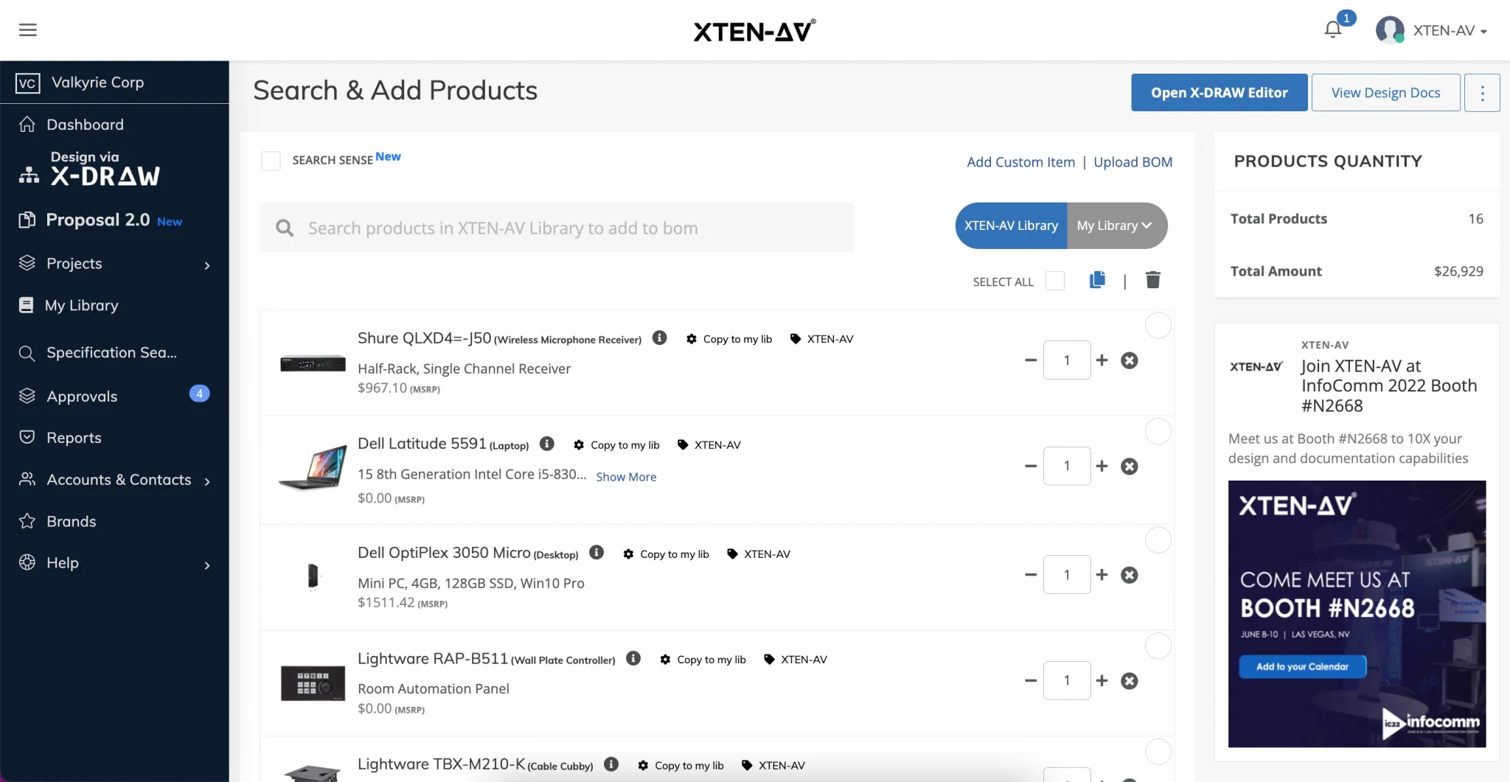Enable the Search Sense checkbox
Screen dimensions: 1510x782
pyautogui.click(x=271, y=161)
